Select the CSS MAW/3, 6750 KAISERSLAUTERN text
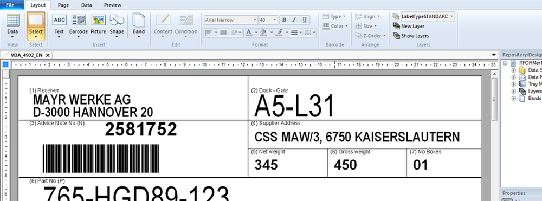This screenshot has height=201, width=542. pyautogui.click(x=357, y=137)
